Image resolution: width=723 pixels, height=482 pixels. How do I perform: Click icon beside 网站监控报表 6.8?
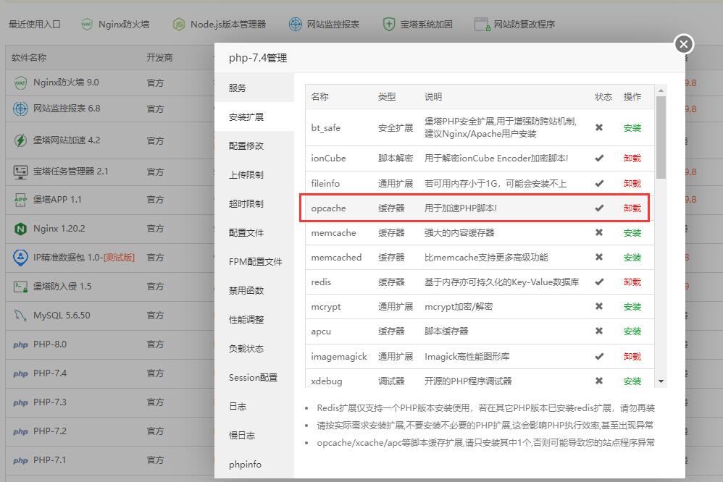(x=20, y=109)
